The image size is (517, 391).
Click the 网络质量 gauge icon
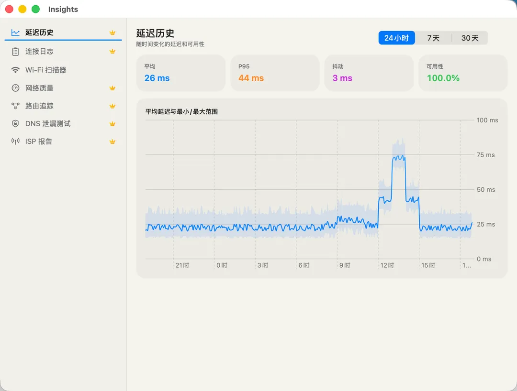coord(15,88)
